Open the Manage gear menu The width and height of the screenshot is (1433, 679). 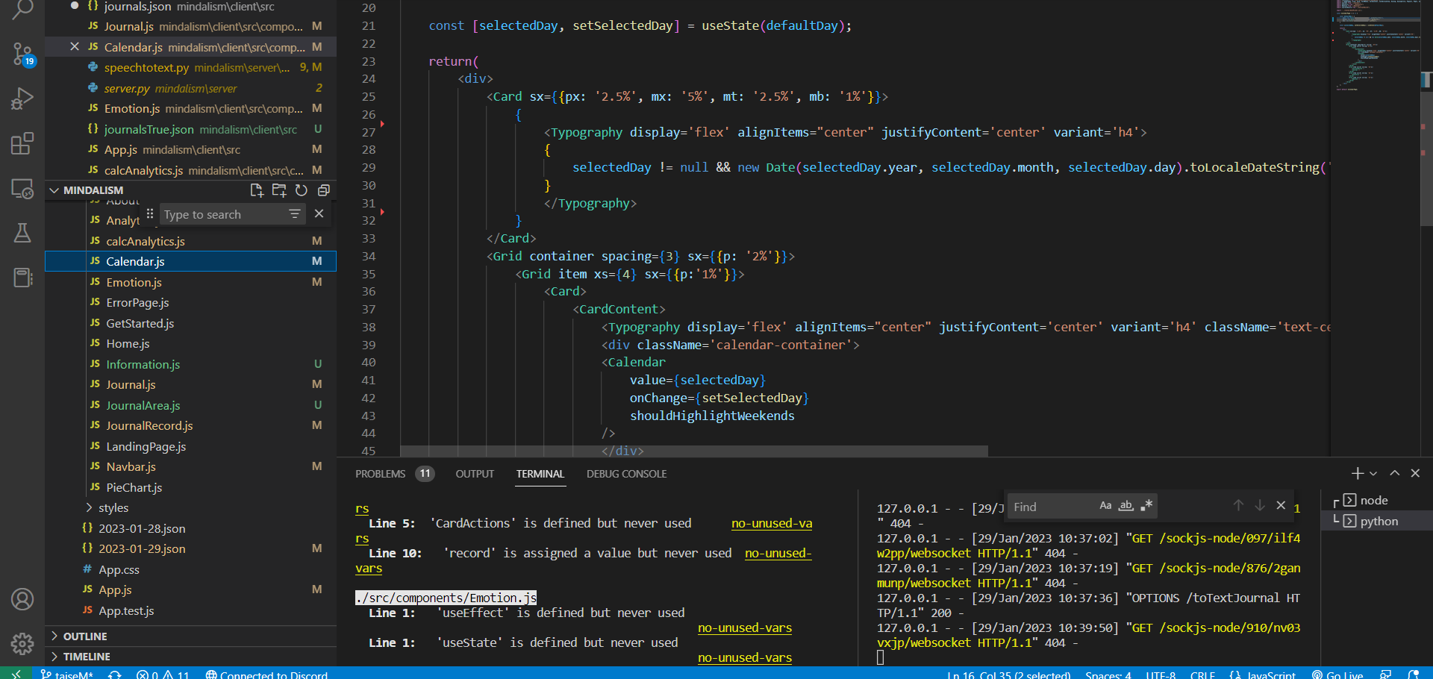pos(22,643)
